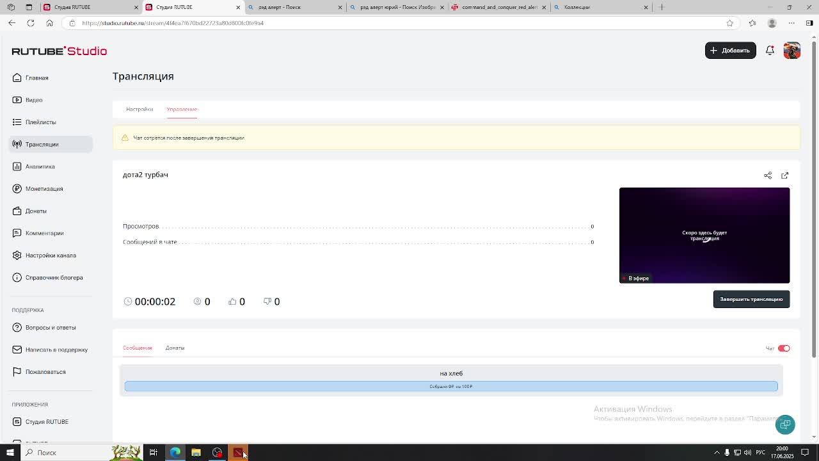Open OBS recording app on taskbar
The image size is (819, 461).
click(217, 453)
